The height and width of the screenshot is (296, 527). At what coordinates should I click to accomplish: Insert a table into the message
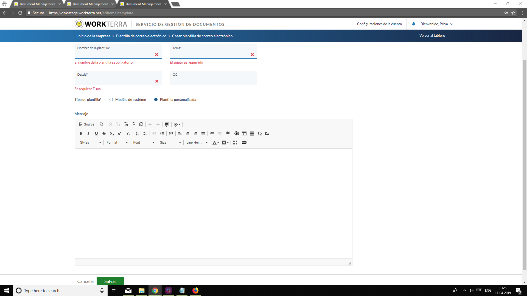click(x=244, y=133)
